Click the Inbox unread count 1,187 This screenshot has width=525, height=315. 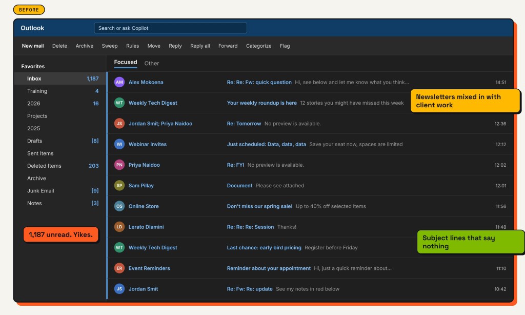pyautogui.click(x=93, y=78)
